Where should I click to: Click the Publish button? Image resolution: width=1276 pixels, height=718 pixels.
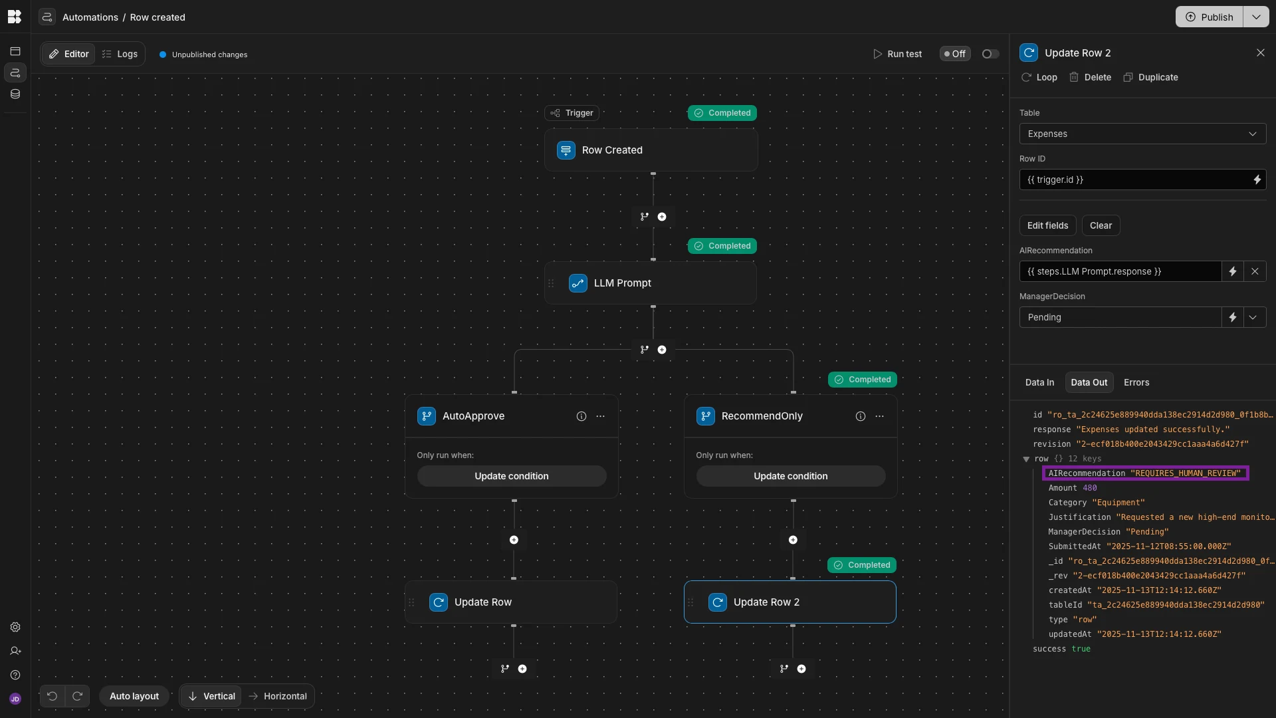(x=1209, y=17)
